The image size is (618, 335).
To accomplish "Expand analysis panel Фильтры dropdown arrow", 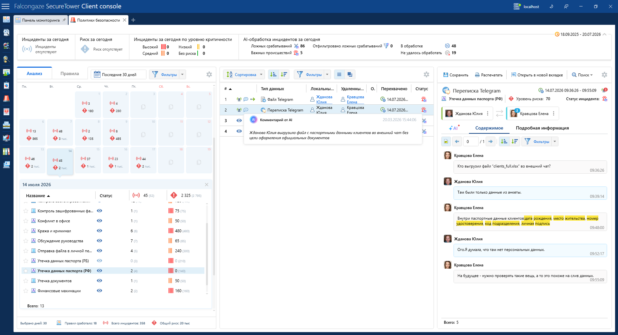I will pyautogui.click(x=183, y=74).
